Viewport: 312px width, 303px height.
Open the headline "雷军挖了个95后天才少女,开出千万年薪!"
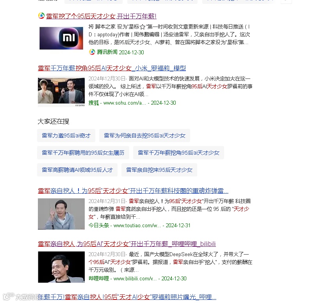(101, 16)
